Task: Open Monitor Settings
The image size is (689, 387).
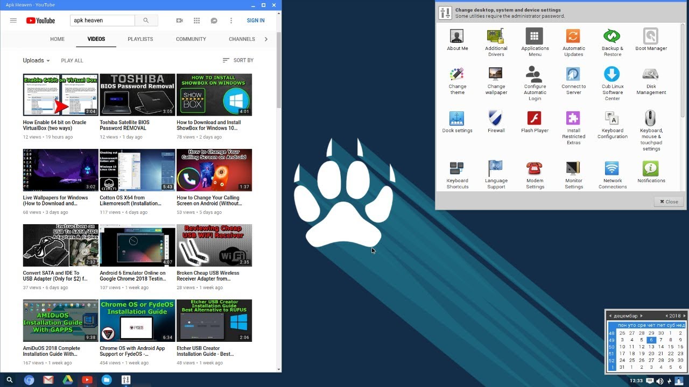Action: click(573, 175)
